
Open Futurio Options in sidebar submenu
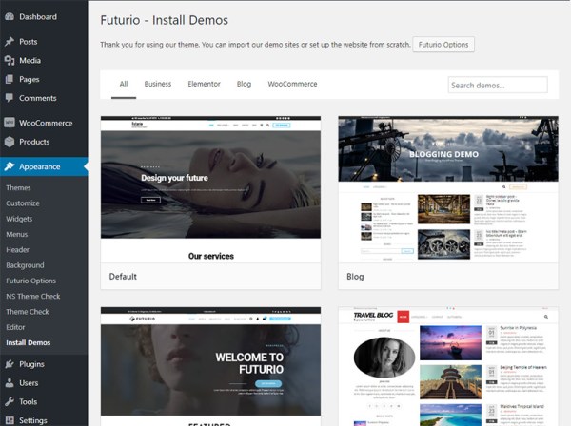pos(31,281)
